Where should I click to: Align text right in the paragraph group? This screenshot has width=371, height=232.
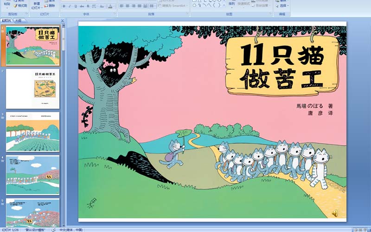click(134, 6)
